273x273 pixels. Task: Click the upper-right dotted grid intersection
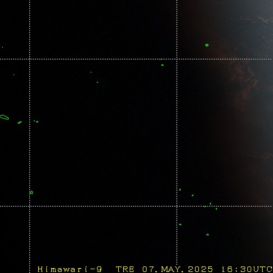(x=177, y=59)
